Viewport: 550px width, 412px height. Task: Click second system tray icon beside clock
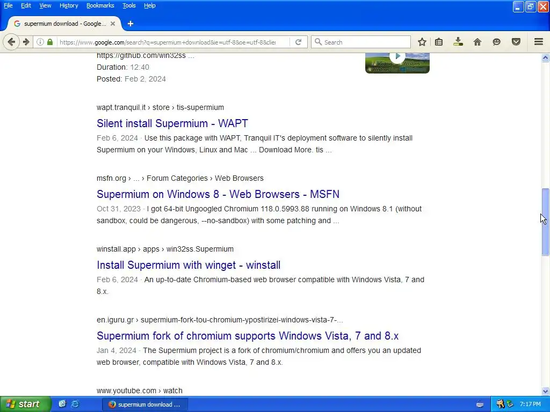click(510, 404)
